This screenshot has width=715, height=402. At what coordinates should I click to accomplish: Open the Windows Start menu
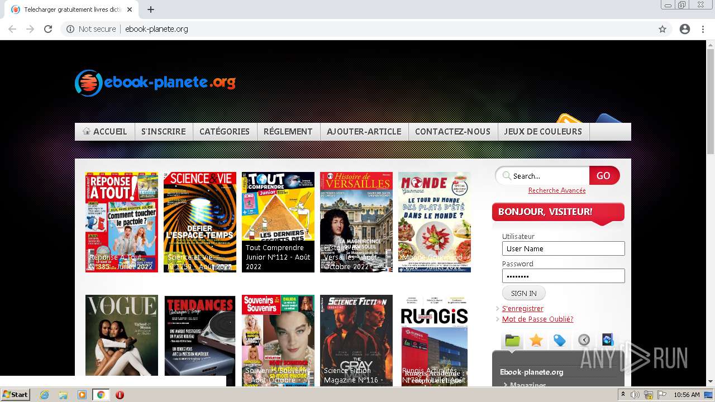[15, 395]
